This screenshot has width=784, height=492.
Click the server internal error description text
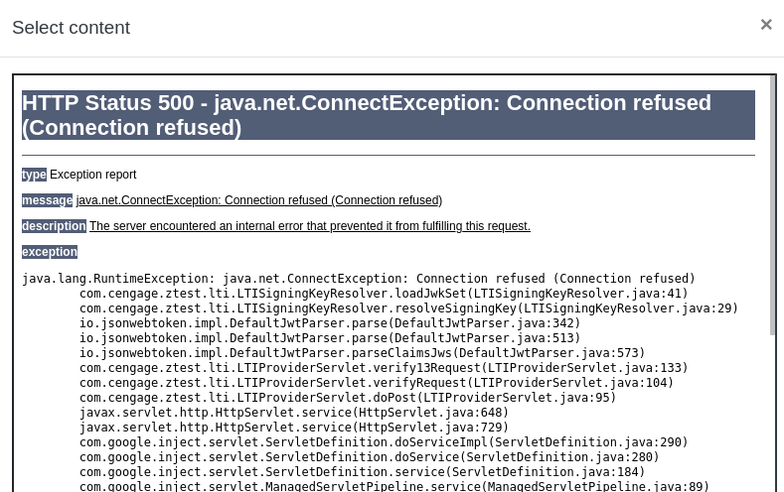pyautogui.click(x=310, y=226)
